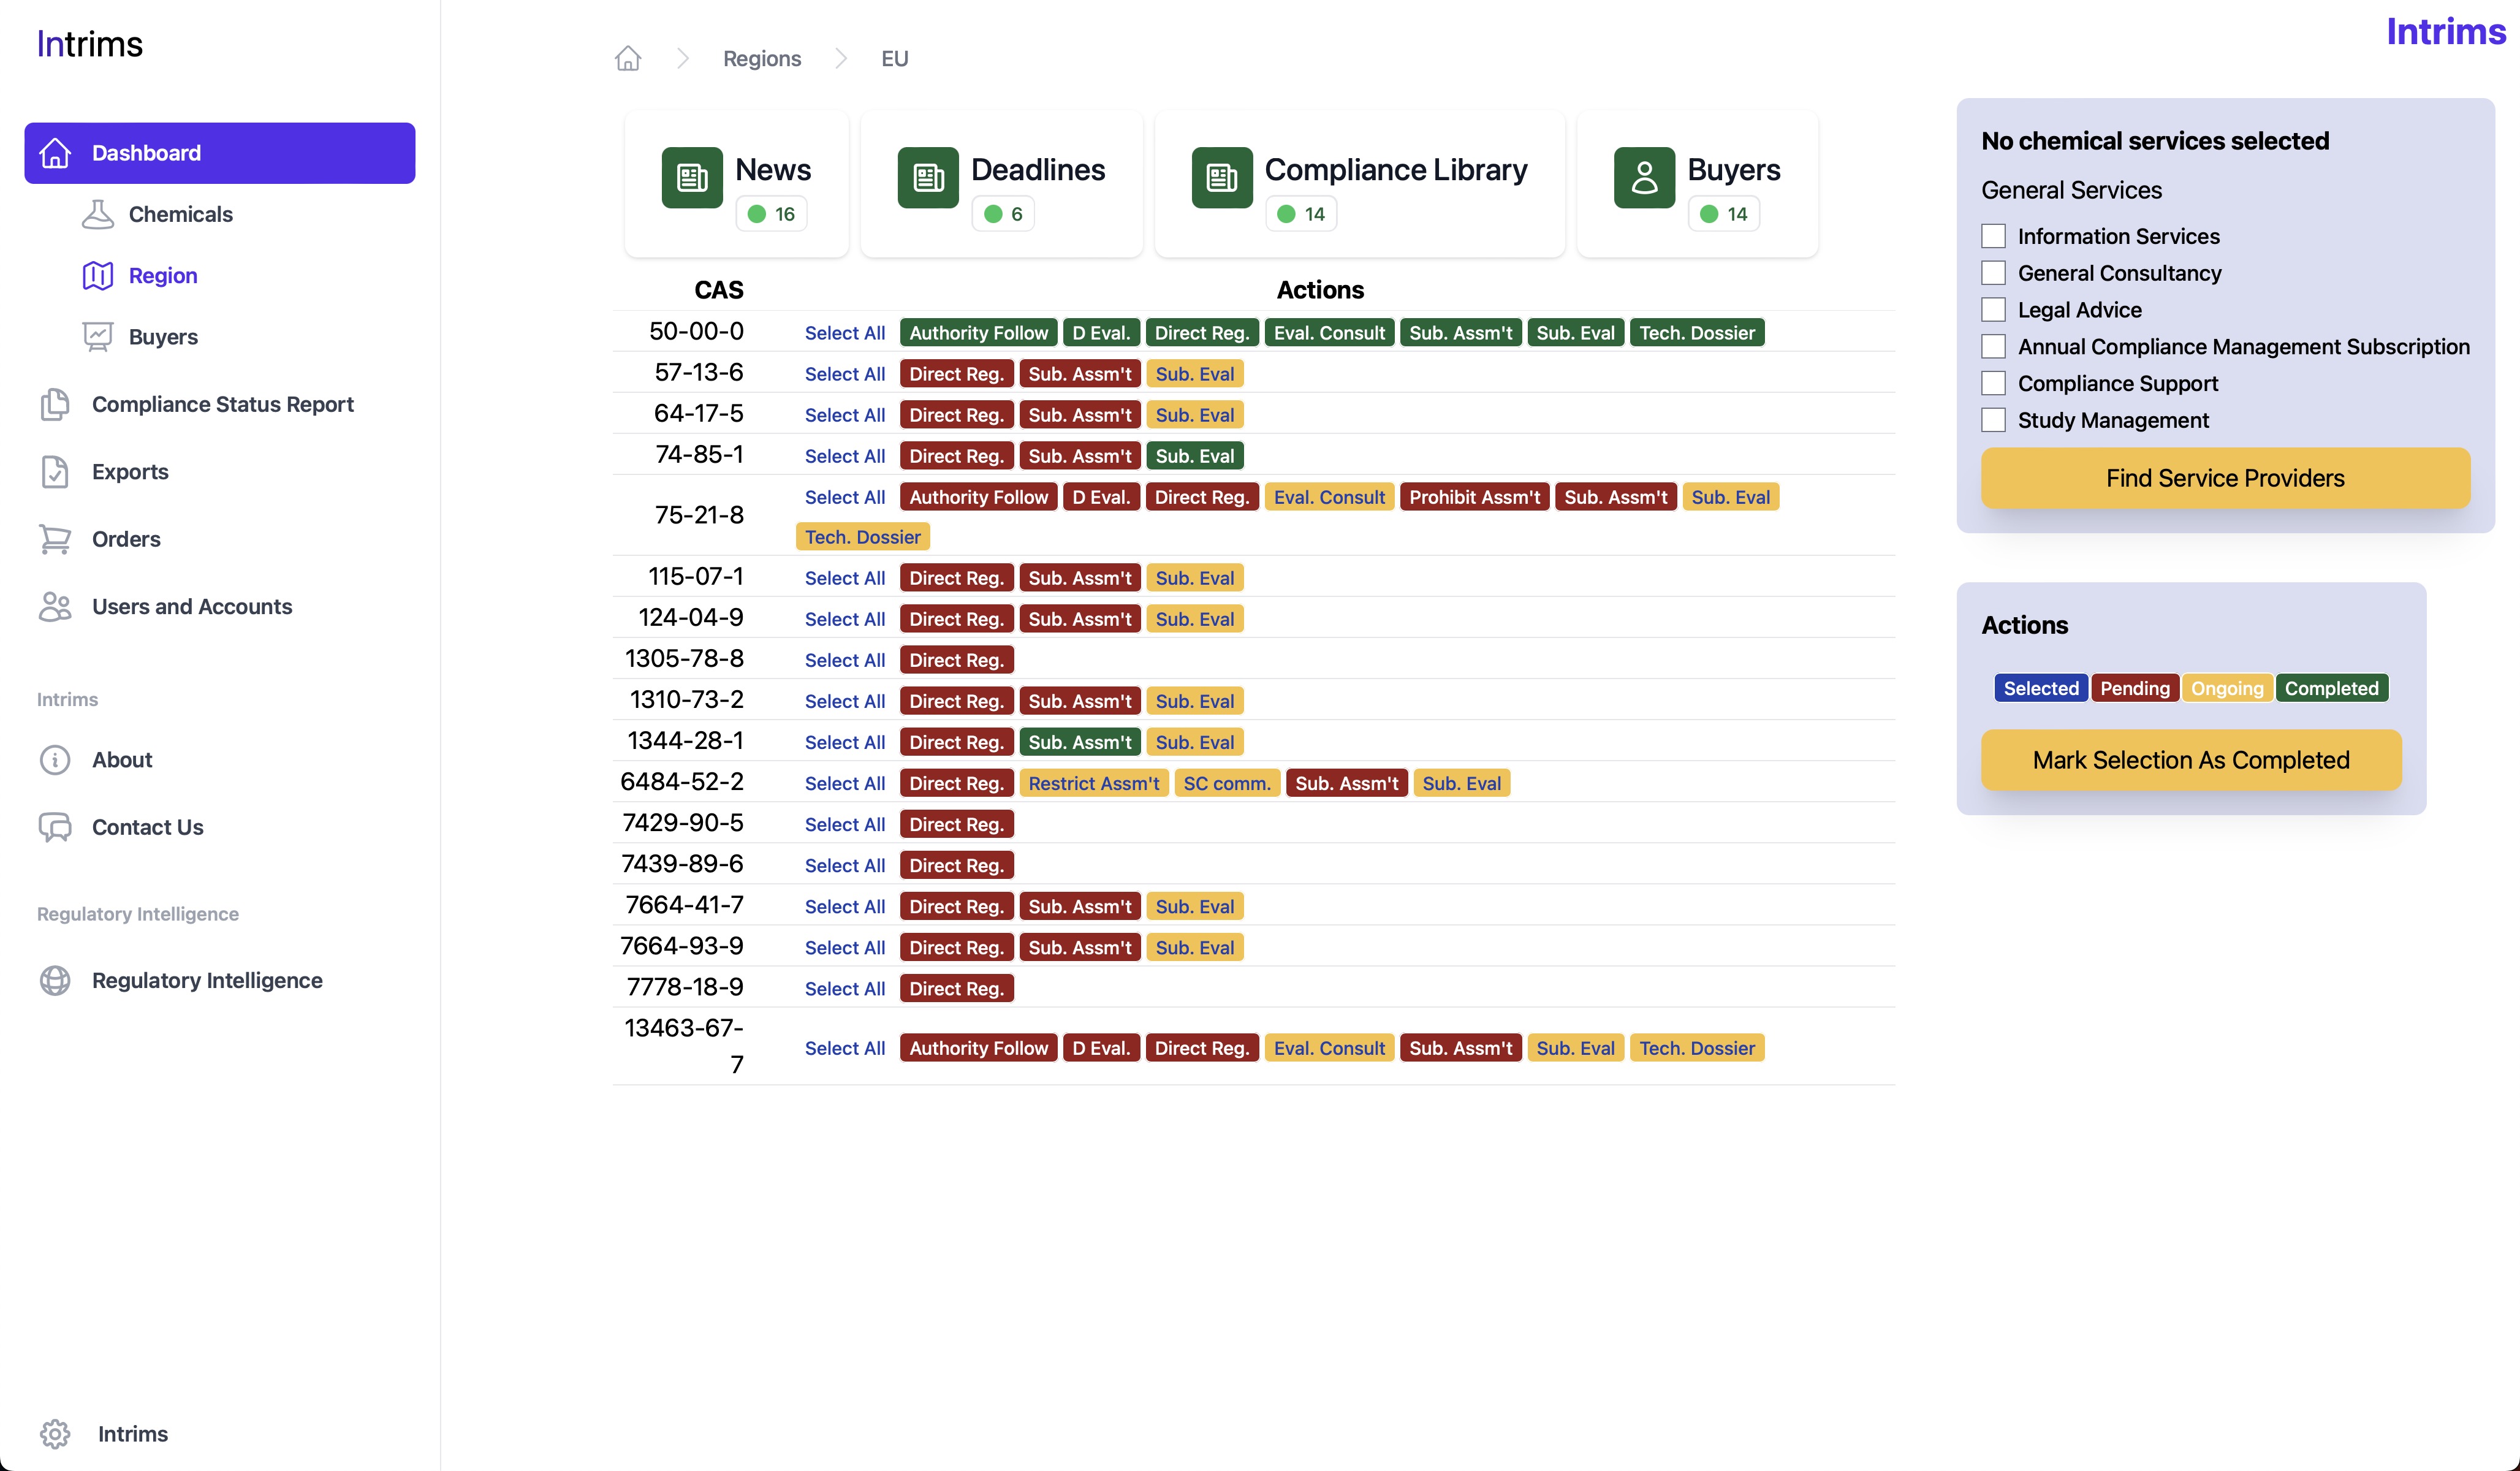Click the Region map icon
Screen dimensions: 2520x1471
click(97, 276)
